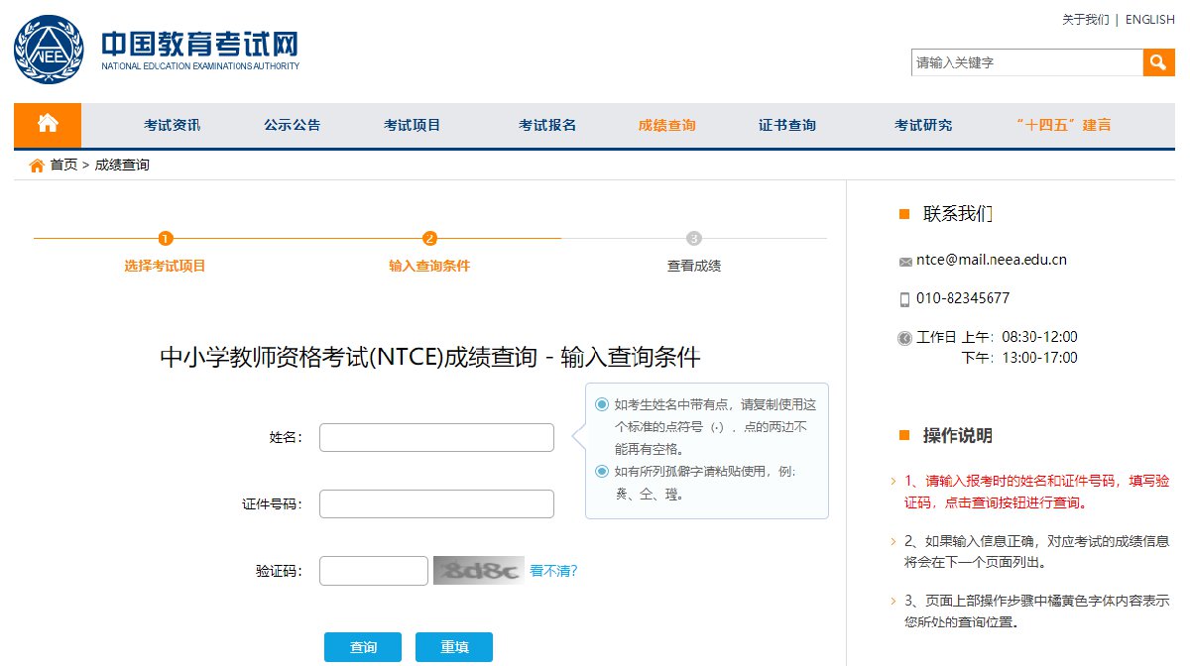Click the 看不清? refresh captcha link
The image size is (1190, 666).
pyautogui.click(x=553, y=571)
